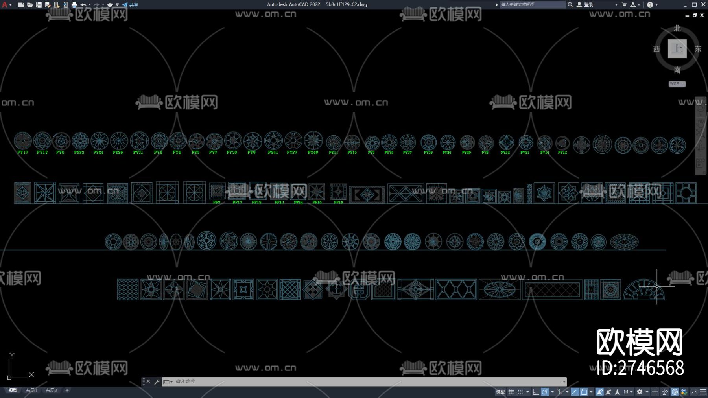Toggle auto-add annotation scales icon

point(608,392)
